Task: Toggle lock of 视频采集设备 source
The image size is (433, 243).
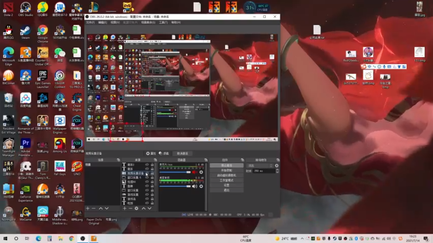Action: pyautogui.click(x=152, y=173)
